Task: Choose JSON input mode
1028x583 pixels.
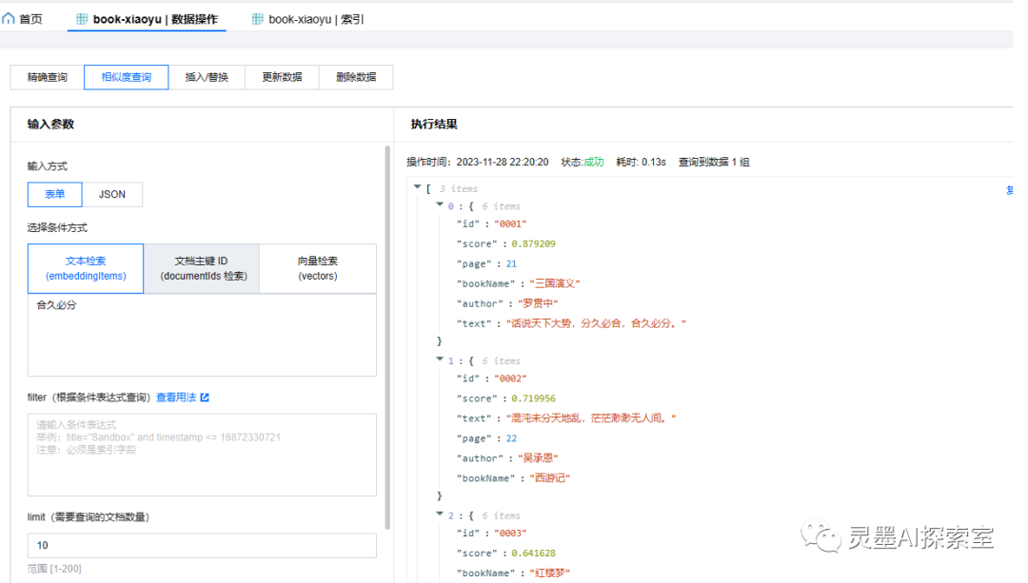Action: coord(112,194)
